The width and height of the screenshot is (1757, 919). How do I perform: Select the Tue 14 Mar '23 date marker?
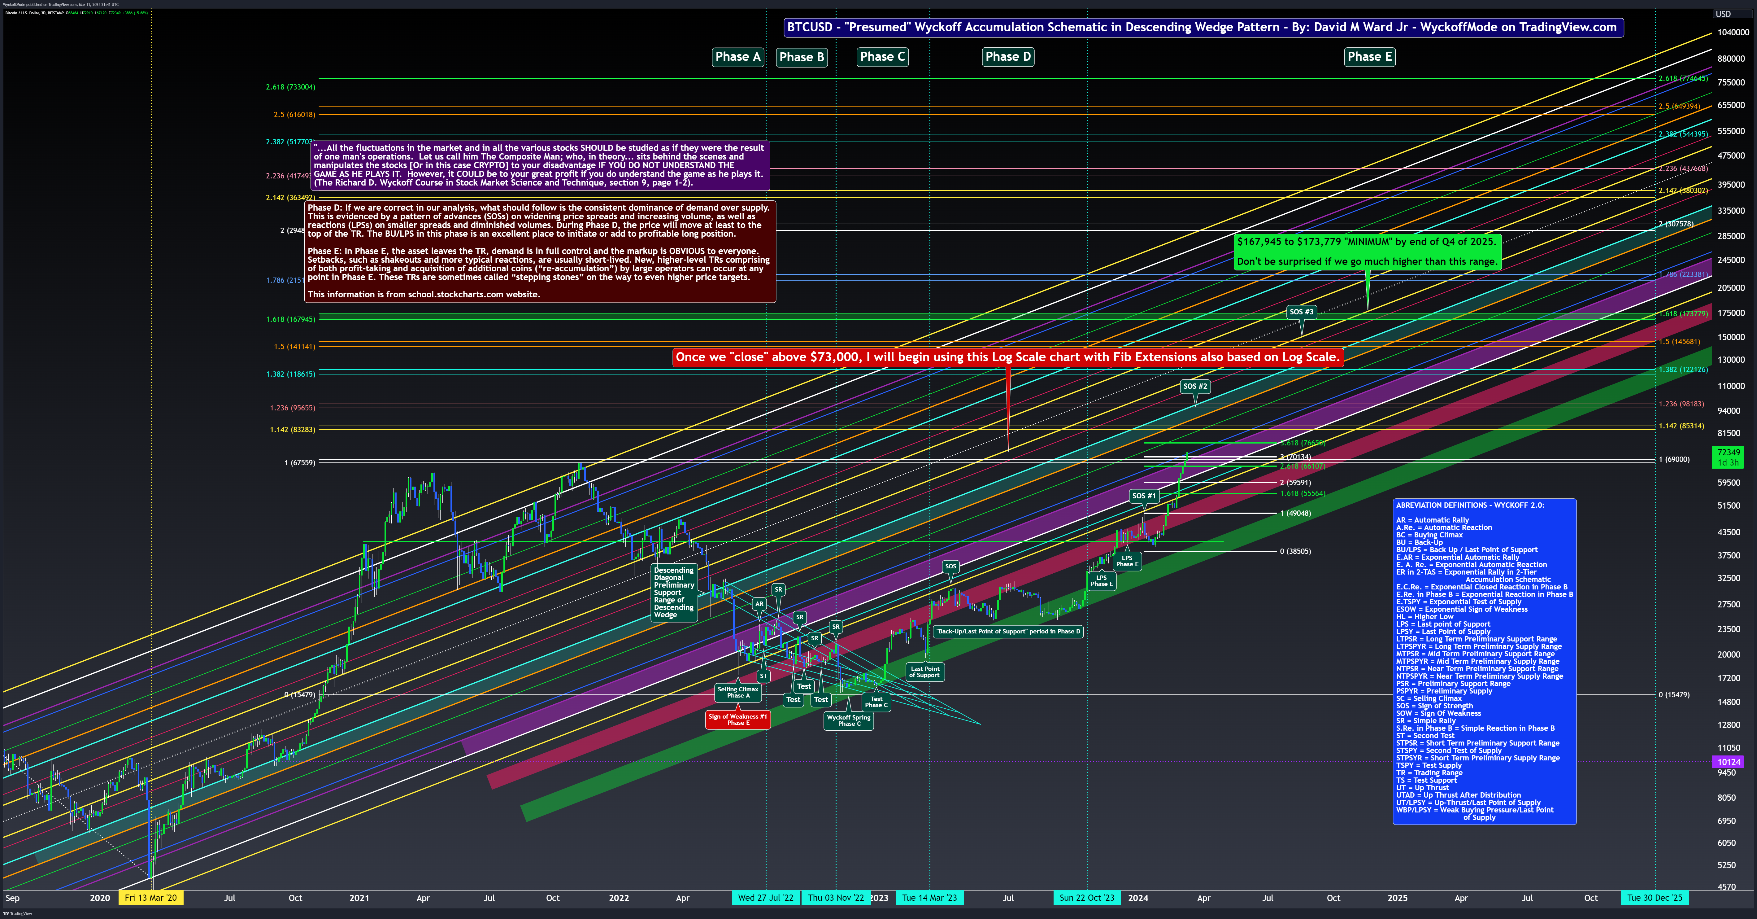pos(930,898)
